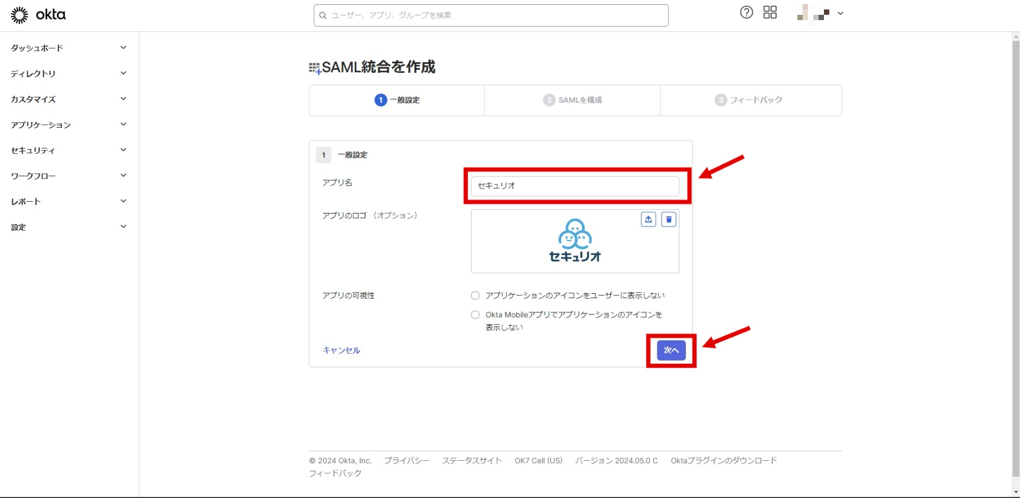Screen dimensions: 1020x498
Task: Check アプリケーションのアイコンをユーザーに表示しない option
Action: 475,296
